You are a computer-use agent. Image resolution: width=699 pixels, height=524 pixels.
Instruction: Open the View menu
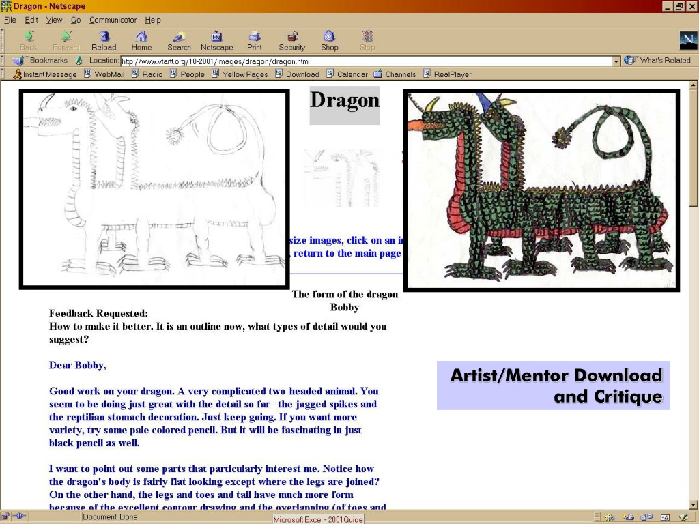(54, 20)
